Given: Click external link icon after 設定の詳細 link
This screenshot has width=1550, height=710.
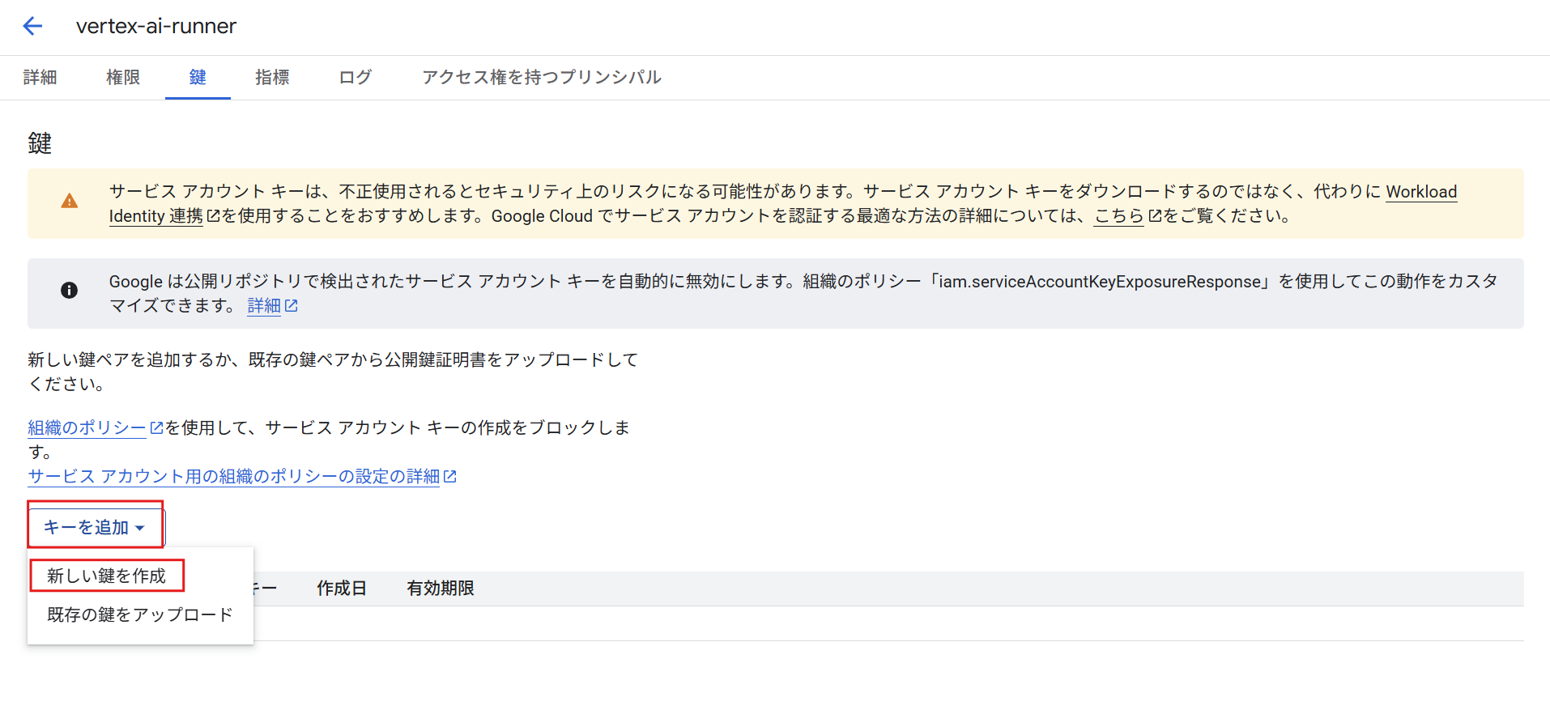Looking at the screenshot, I should click(x=450, y=477).
